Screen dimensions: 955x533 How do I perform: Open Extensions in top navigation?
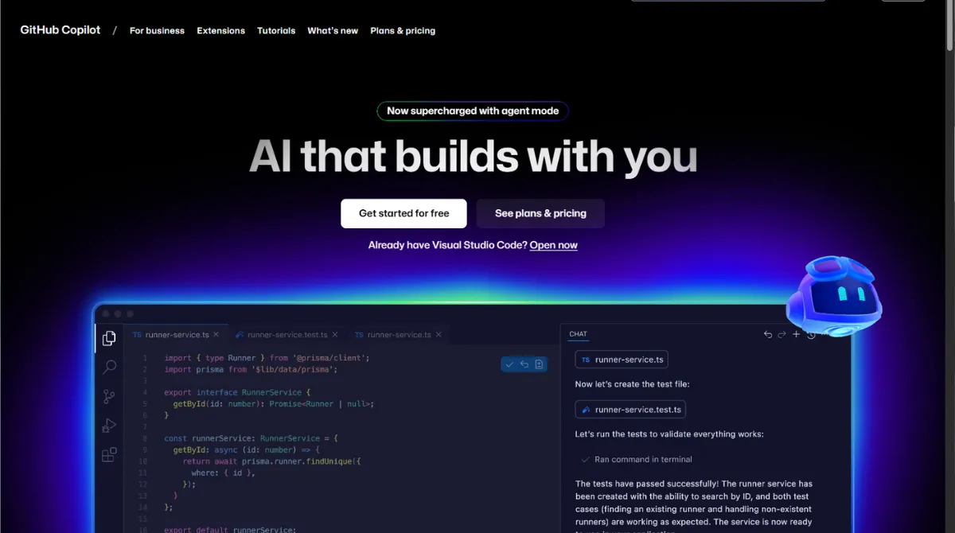[220, 31]
